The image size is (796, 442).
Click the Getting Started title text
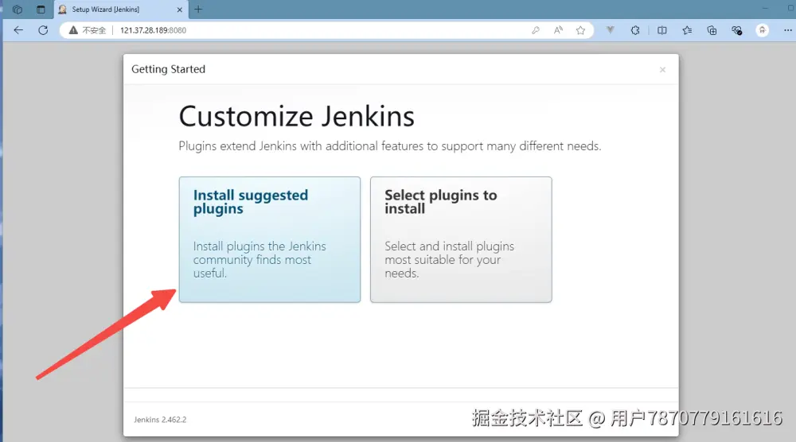coord(169,69)
